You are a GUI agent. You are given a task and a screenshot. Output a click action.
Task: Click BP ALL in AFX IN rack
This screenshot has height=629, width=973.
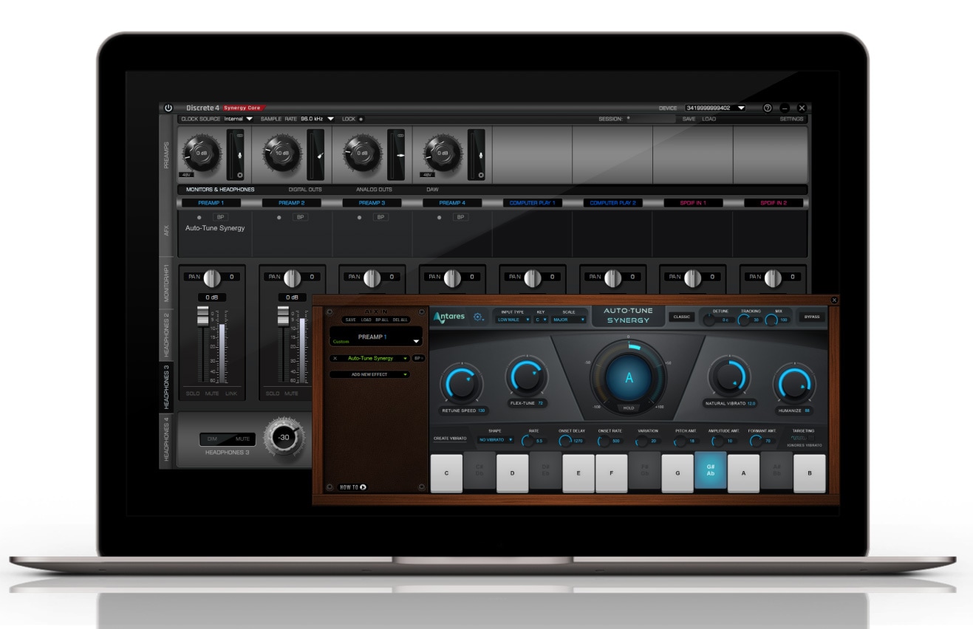(x=382, y=320)
